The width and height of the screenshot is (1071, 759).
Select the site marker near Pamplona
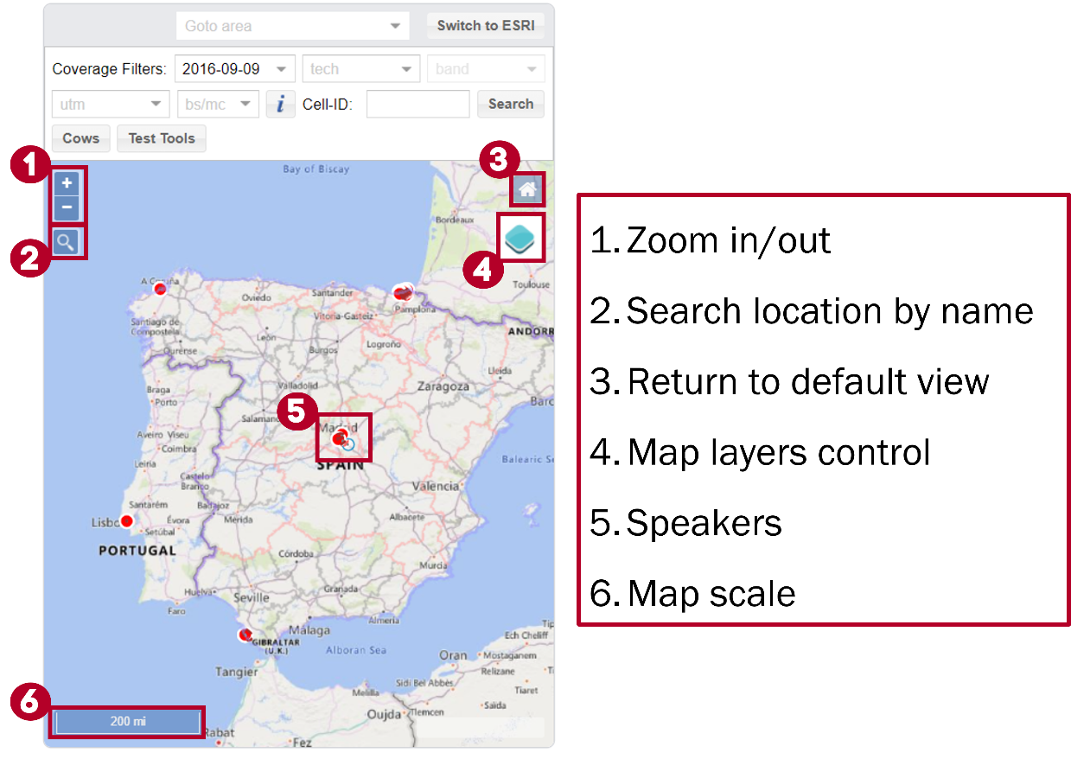(402, 293)
